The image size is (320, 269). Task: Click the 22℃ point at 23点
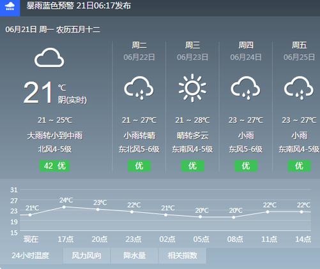click(x=132, y=212)
